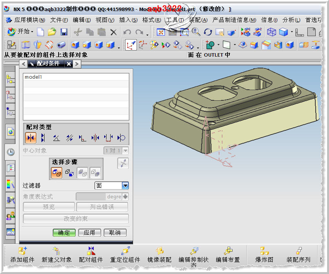Click the Cut scissors icon
The width and height of the screenshot is (329, 274).
point(78,32)
